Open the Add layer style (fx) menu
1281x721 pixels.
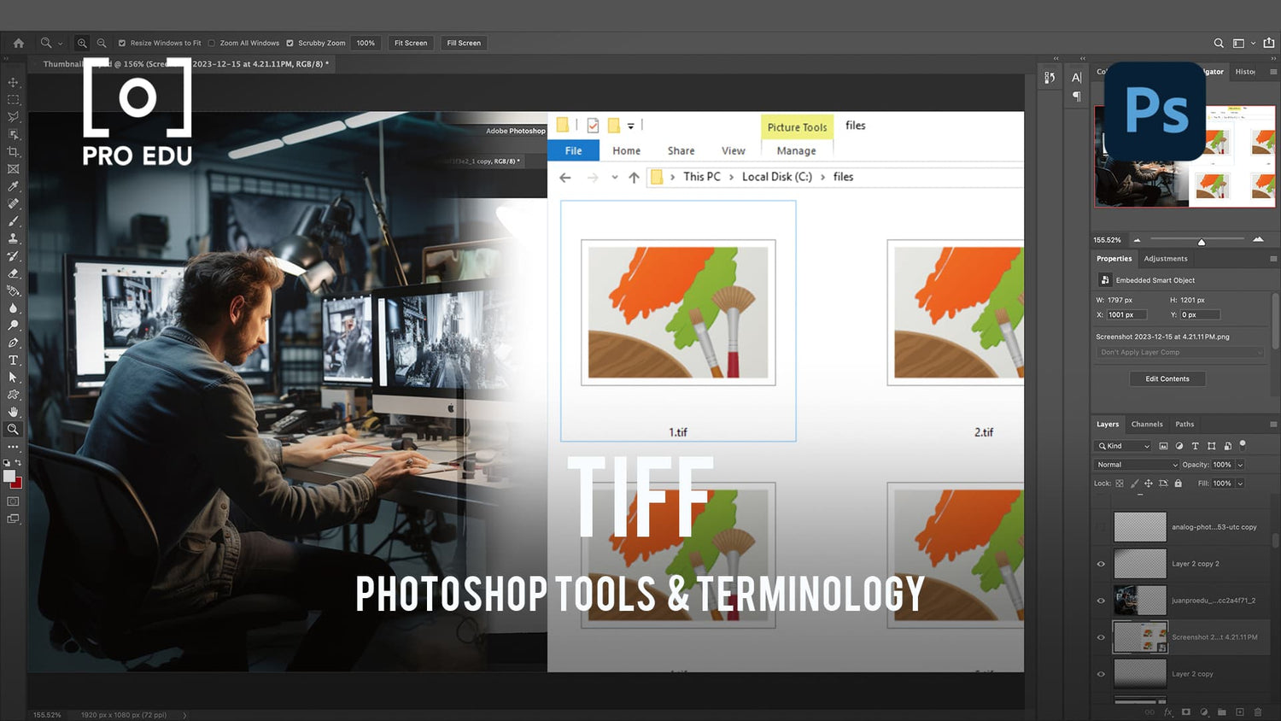point(1168,712)
